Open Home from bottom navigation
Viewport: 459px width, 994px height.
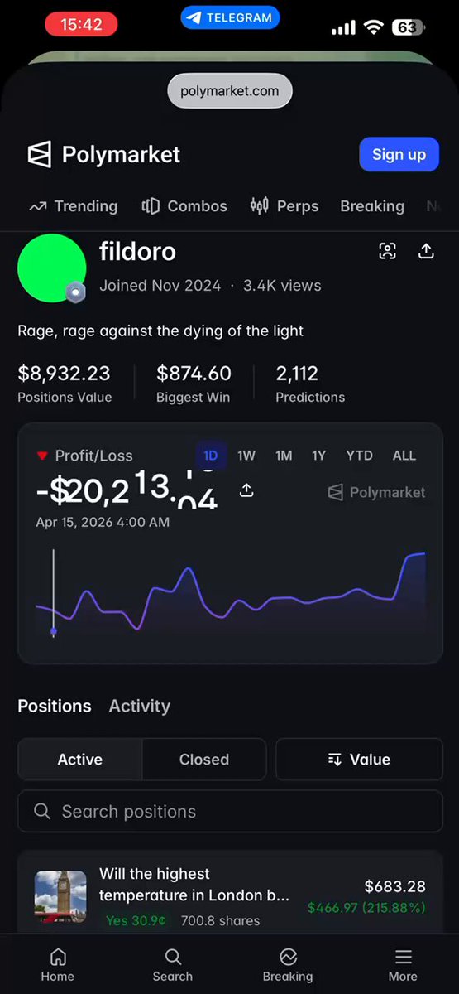pos(58,965)
